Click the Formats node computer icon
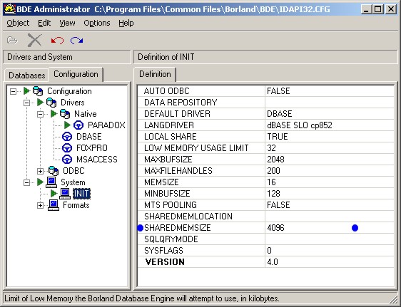The width and height of the screenshot is (401, 307). (54, 205)
